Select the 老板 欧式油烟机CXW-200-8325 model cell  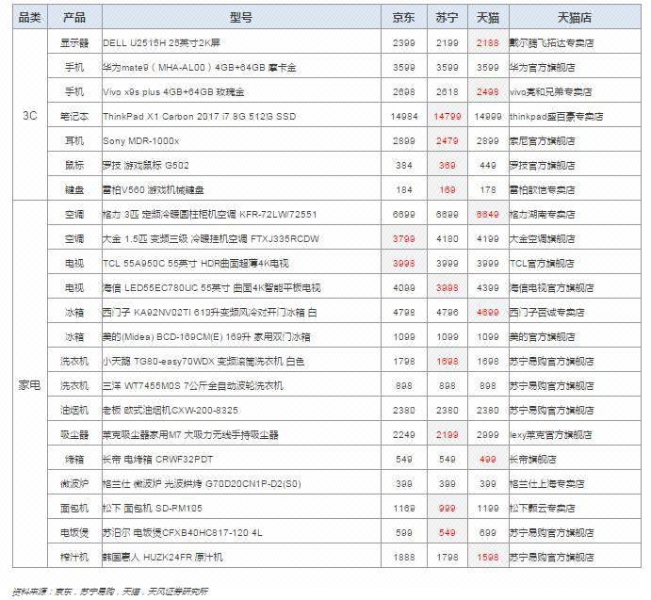[x=241, y=411]
